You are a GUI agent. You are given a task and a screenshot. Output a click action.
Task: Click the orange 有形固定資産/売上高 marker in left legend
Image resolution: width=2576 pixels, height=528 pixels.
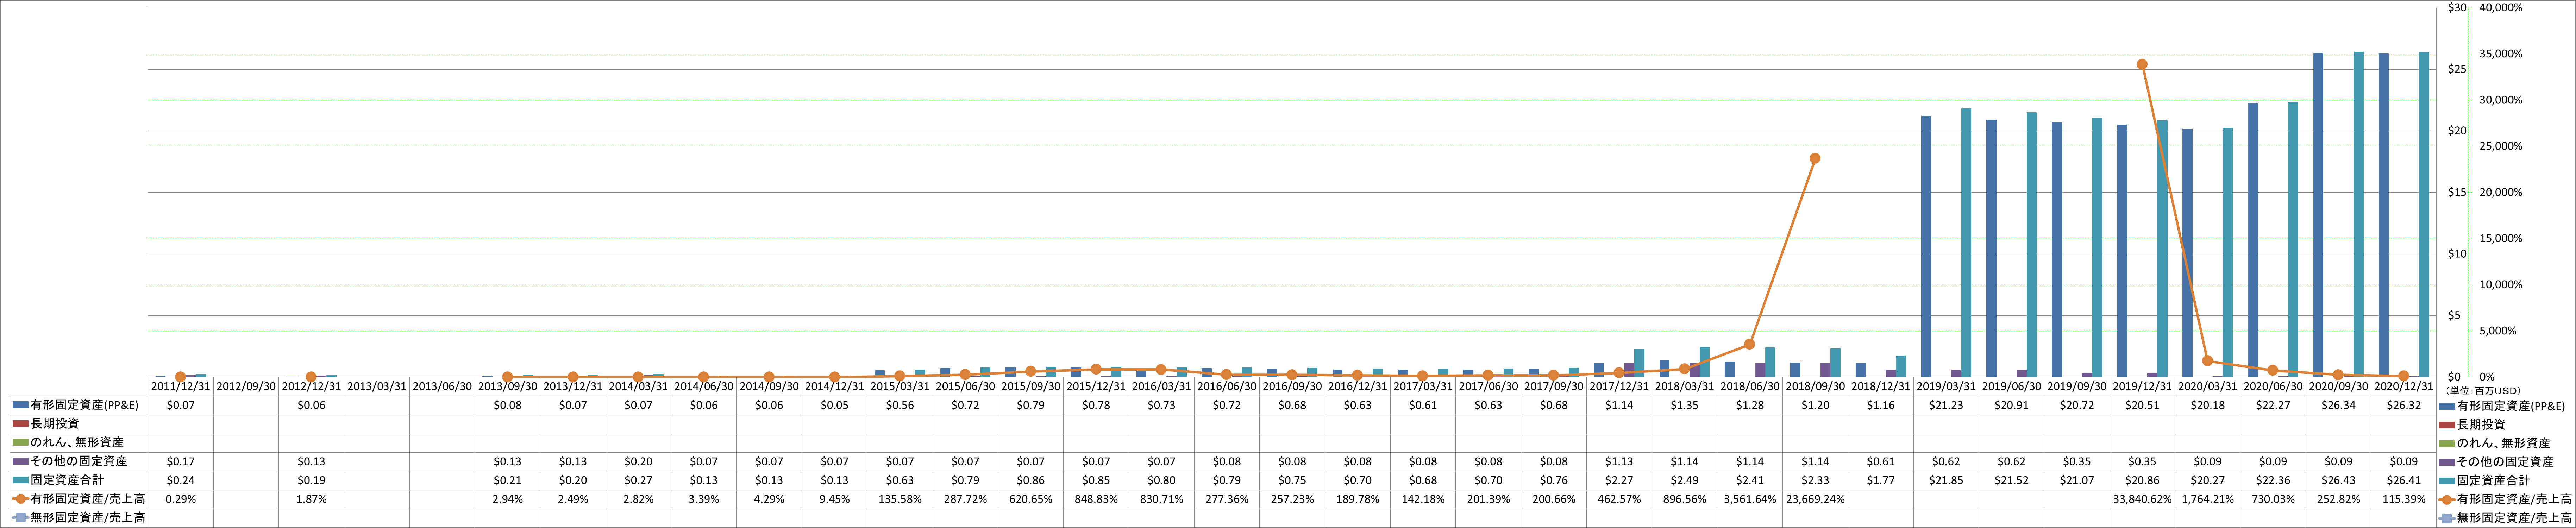click(x=20, y=499)
